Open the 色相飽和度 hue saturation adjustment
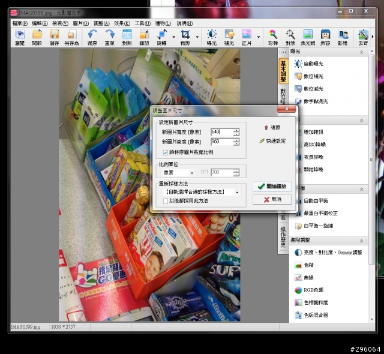Screen dimensions: 384x354 [311, 302]
